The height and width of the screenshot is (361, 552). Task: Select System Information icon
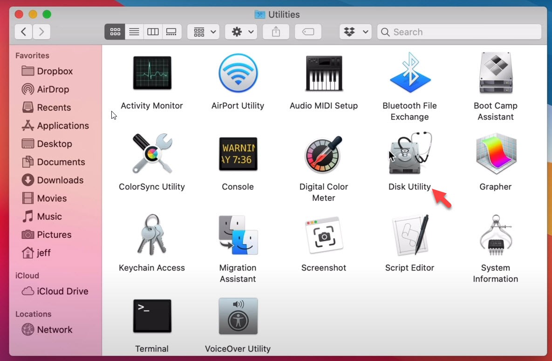[496, 235]
